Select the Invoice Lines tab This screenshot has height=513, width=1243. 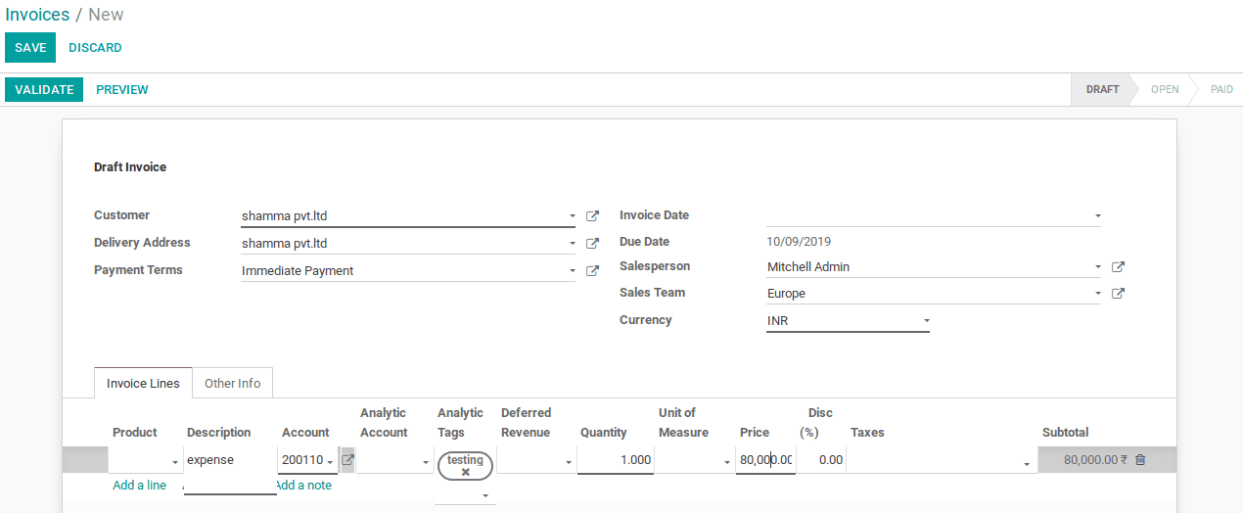[143, 384]
